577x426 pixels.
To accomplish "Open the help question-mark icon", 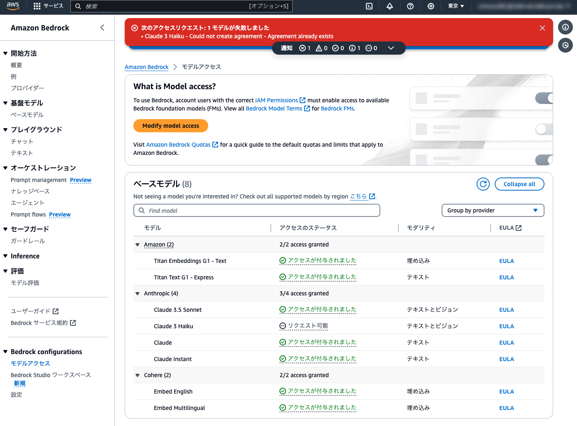I will (410, 6).
